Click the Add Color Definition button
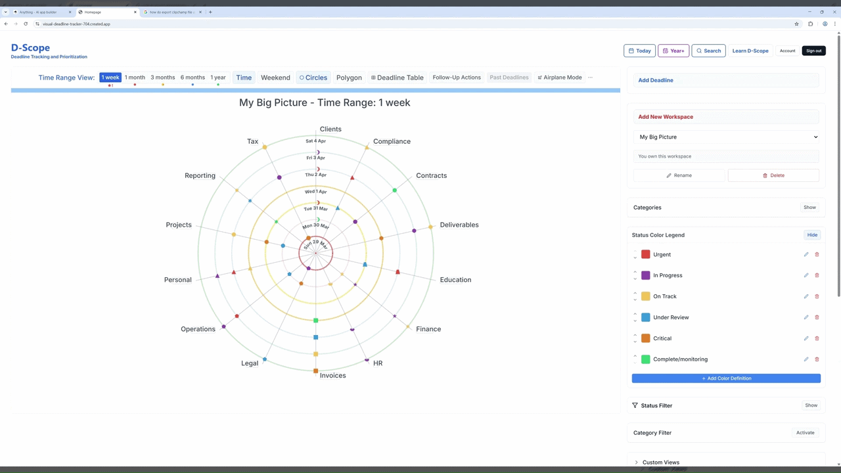This screenshot has height=473, width=841. [726, 378]
